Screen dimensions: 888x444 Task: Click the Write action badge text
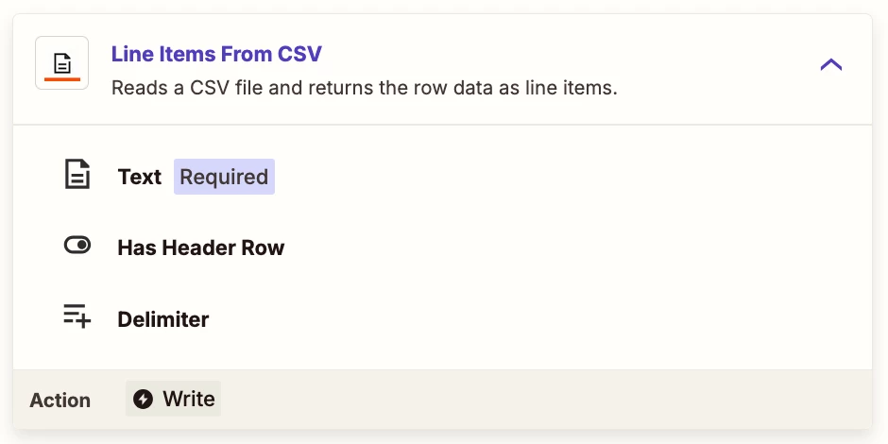[189, 399]
